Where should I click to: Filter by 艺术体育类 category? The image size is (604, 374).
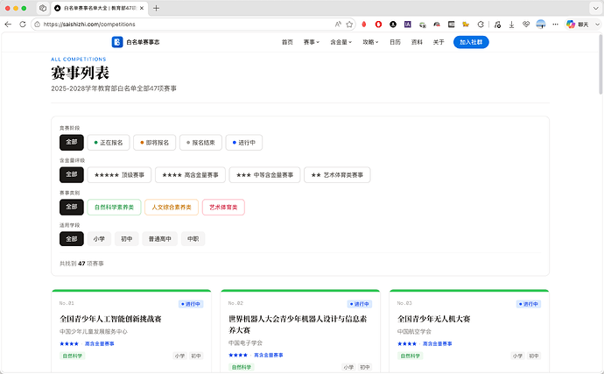tap(223, 207)
